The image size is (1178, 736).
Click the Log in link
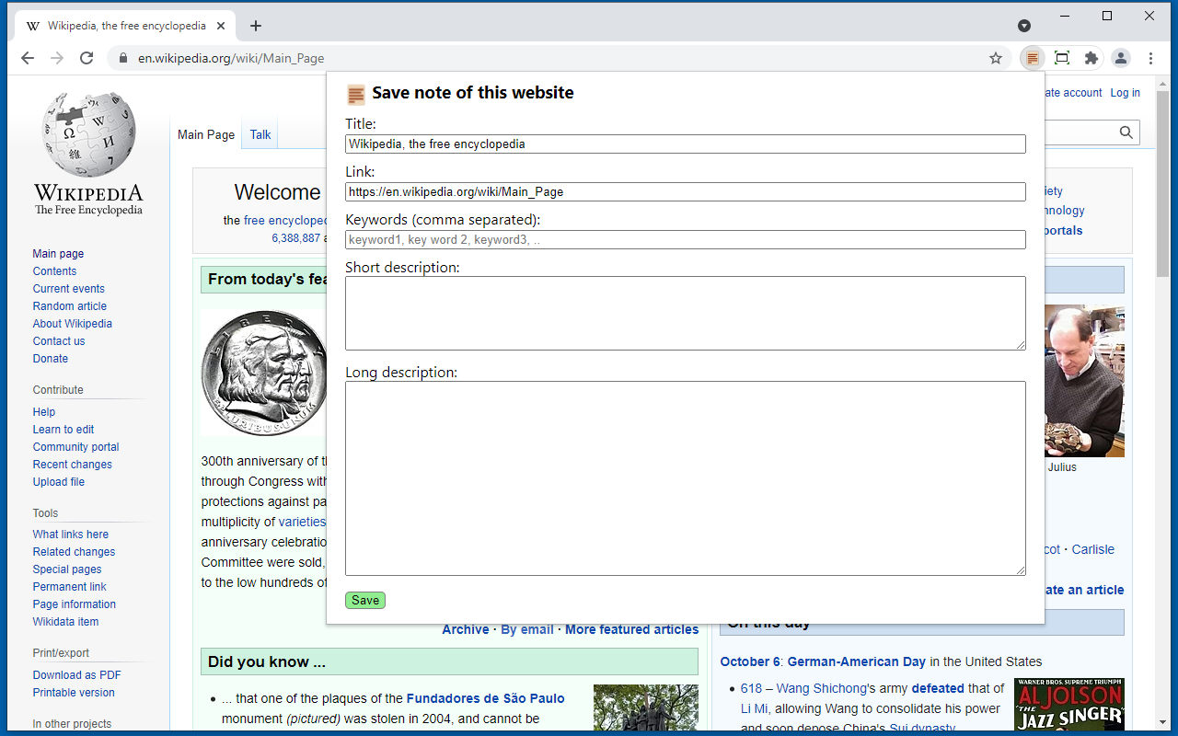(x=1125, y=92)
